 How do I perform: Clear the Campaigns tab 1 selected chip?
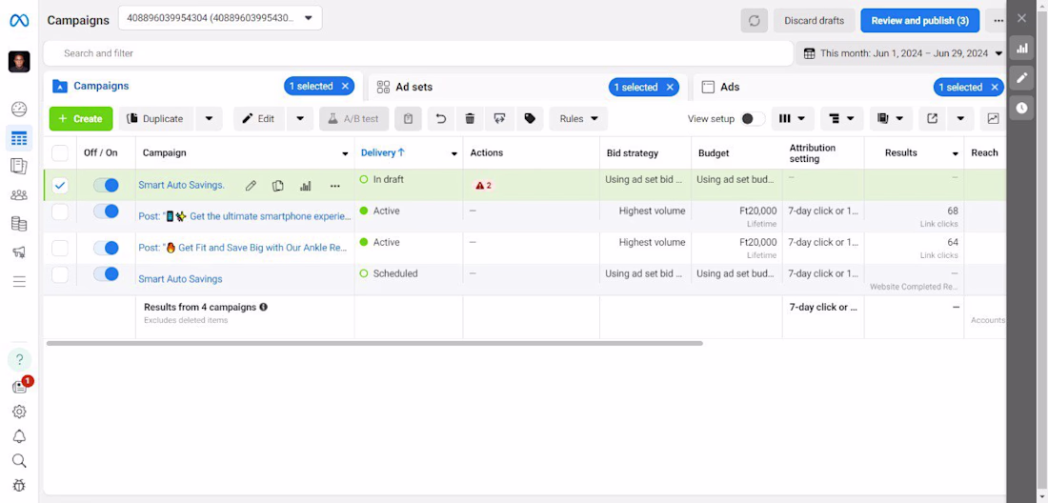345,86
